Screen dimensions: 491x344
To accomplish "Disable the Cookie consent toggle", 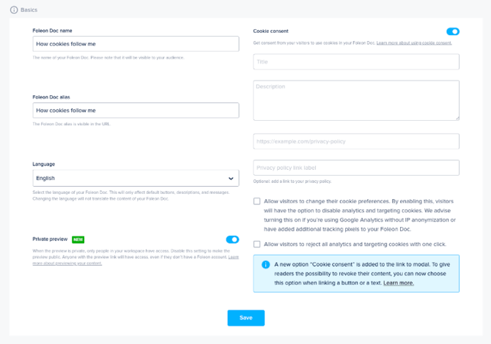I will tap(453, 31).
